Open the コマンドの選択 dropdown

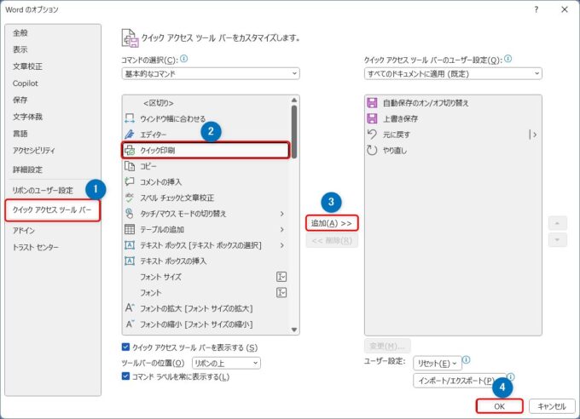(211, 73)
